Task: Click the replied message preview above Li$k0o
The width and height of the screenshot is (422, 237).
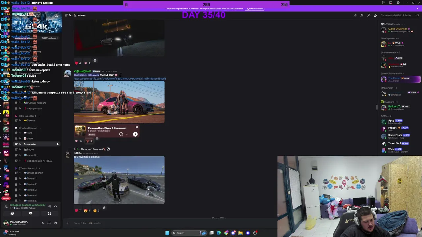Action: click(x=92, y=149)
